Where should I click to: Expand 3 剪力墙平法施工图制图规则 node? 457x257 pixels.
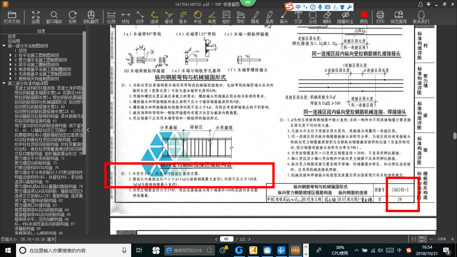[11, 60]
